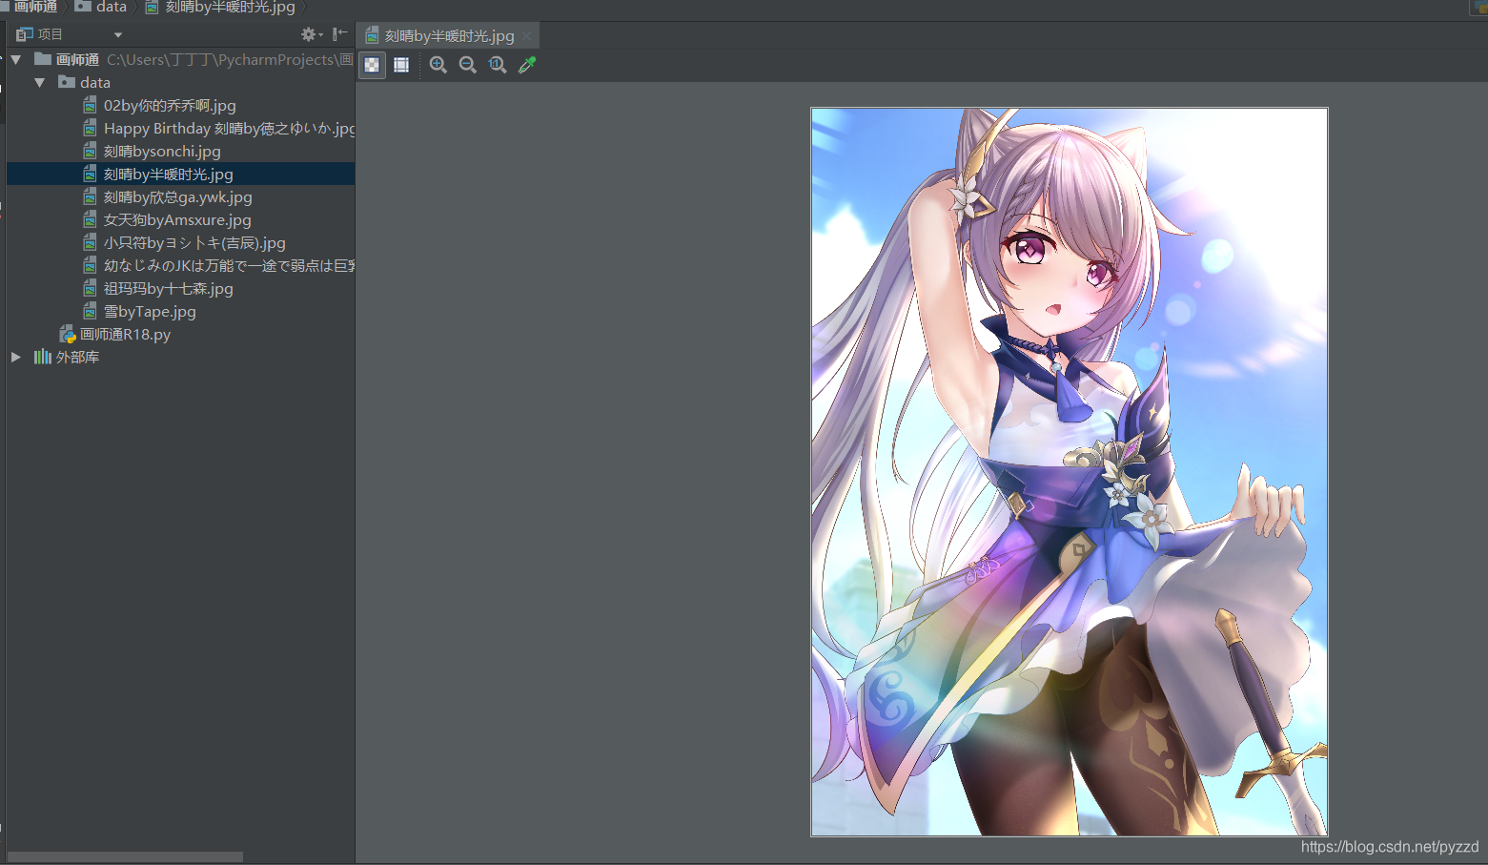1488x865 pixels.
Task: Expand the 外部库 node arrow
Action: [x=16, y=357]
